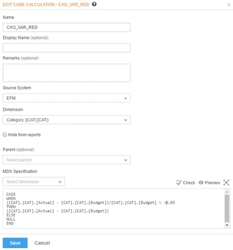Click the Save button
Viewport: 233px width, 250px height.
[15, 243]
